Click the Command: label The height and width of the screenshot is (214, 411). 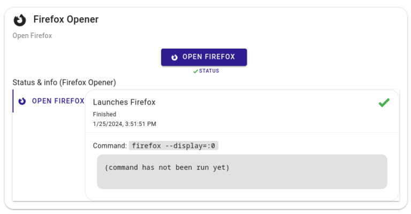[110, 146]
